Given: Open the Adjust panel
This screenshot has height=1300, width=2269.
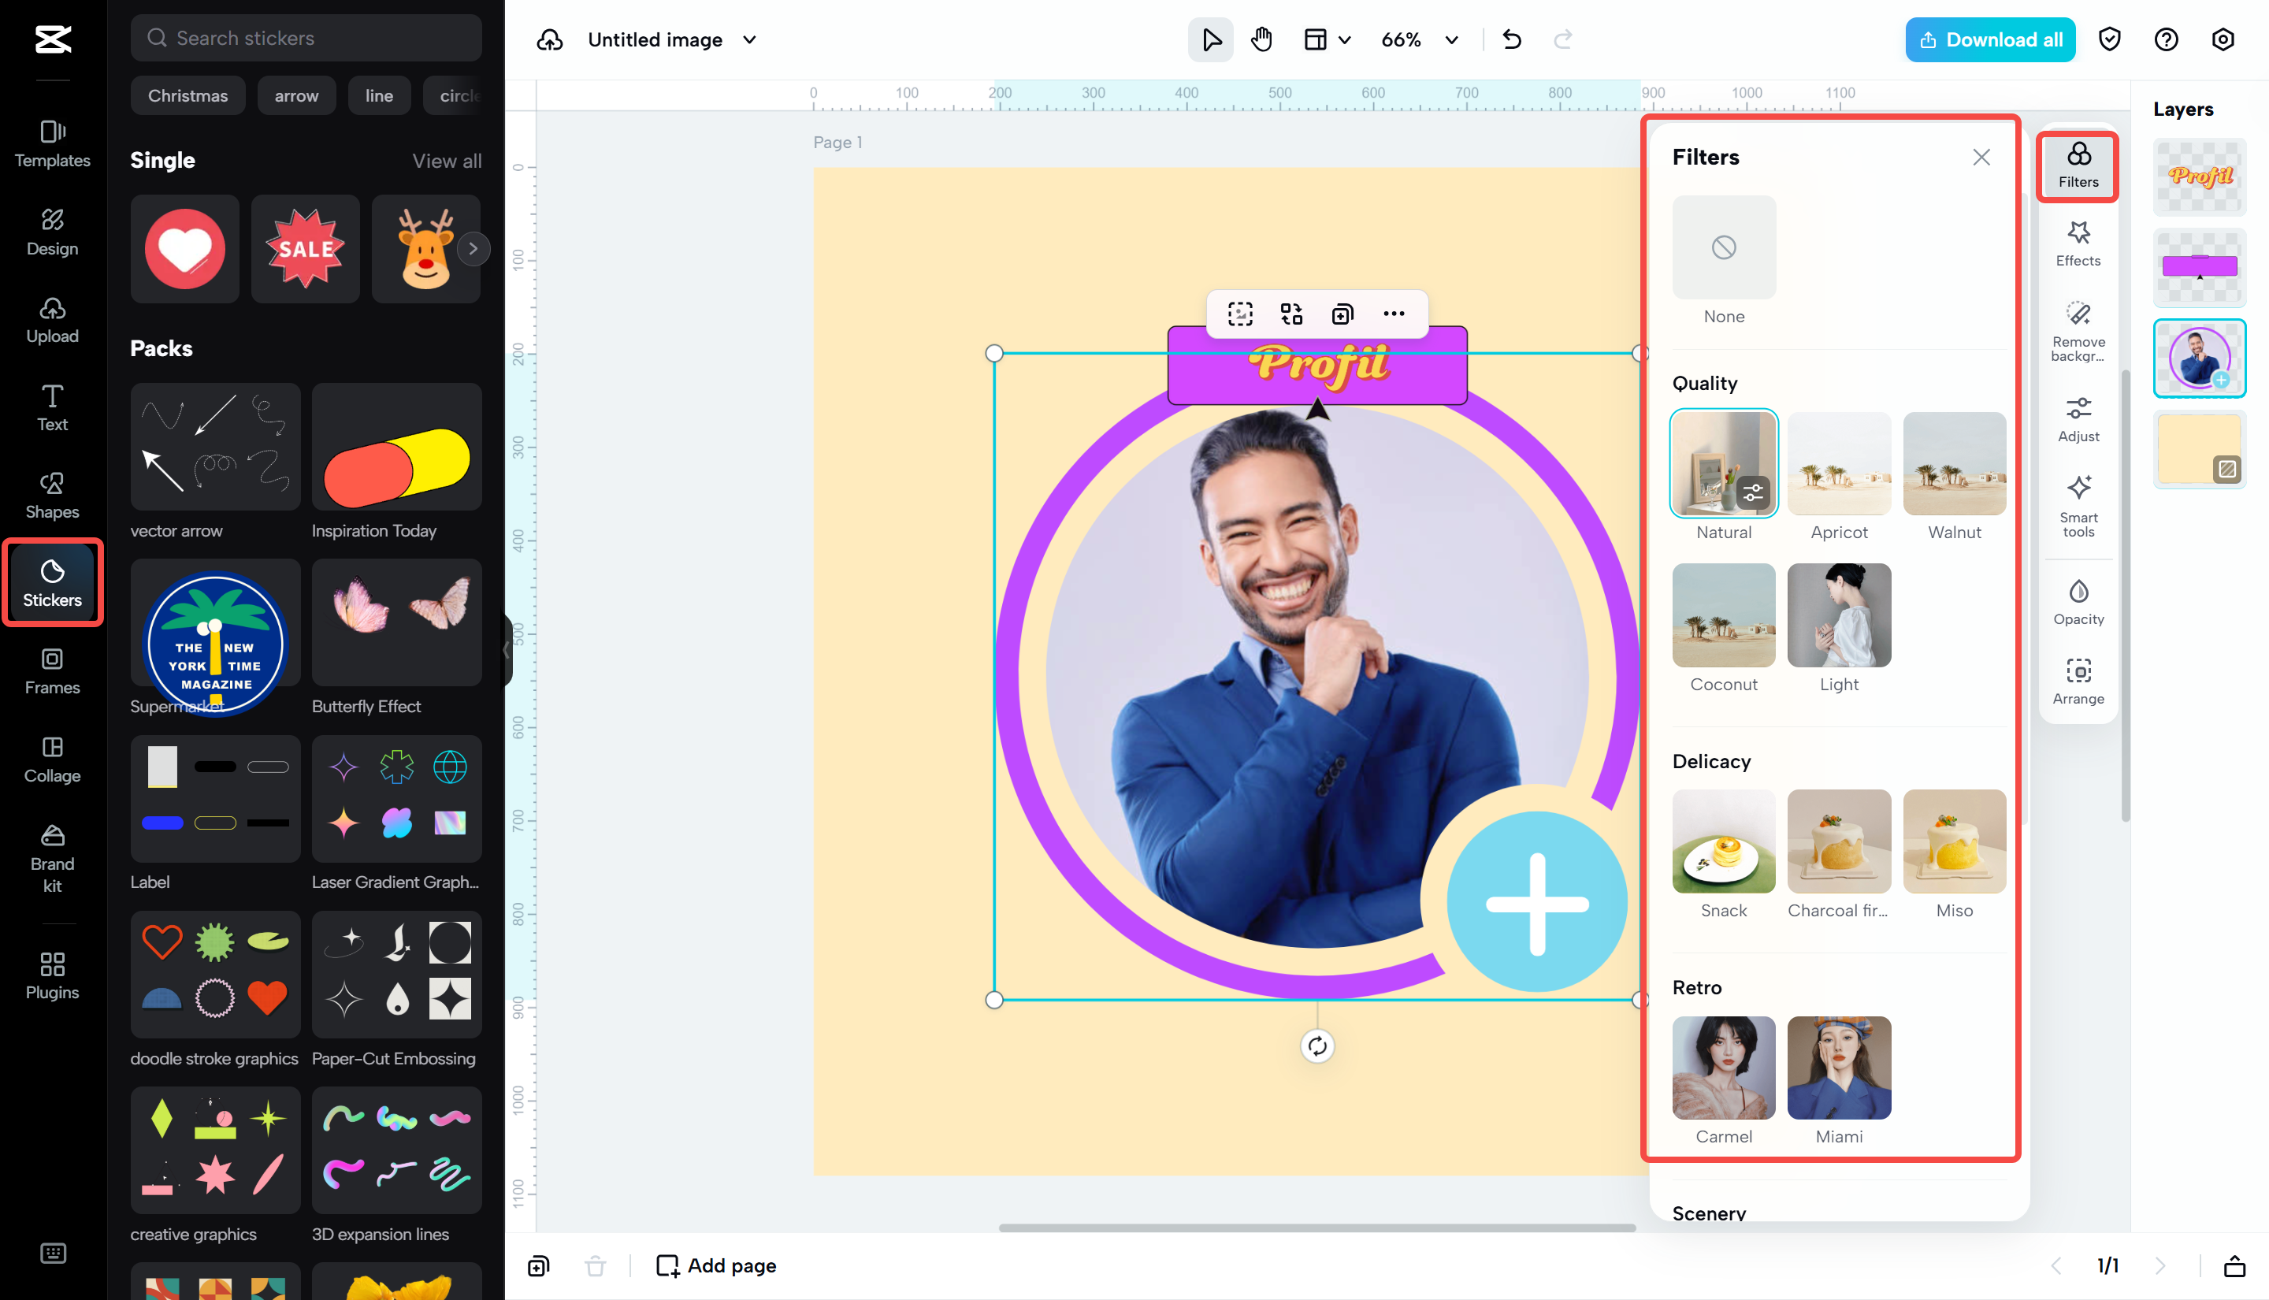Looking at the screenshot, I should [x=2078, y=418].
